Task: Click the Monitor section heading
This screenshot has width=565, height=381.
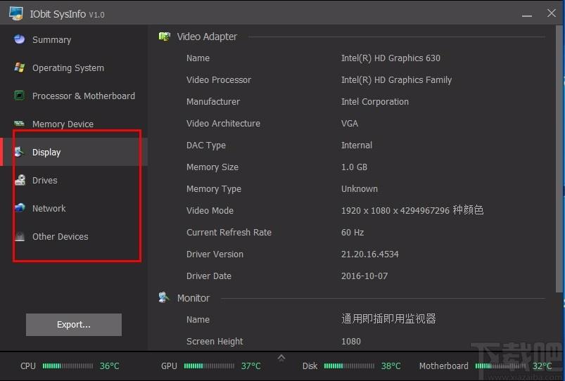Action: [x=193, y=298]
